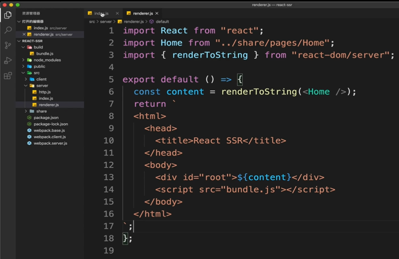Close renderer.js in the open editors list
This screenshot has height=259, width=399.
(24, 34)
